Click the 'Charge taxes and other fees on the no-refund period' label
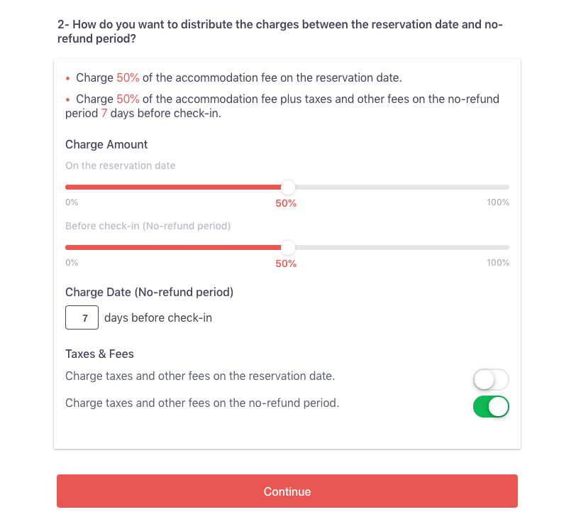The image size is (576, 517). pyautogui.click(x=202, y=403)
